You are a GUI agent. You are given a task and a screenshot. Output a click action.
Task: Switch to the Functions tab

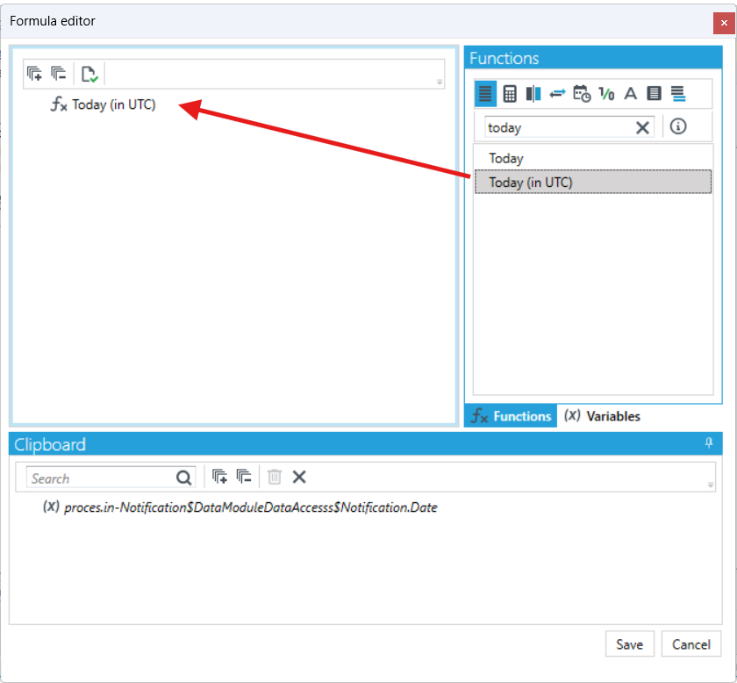coord(511,416)
